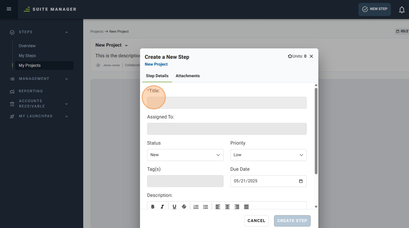
Task: Click the Units house icon
Action: click(x=290, y=56)
